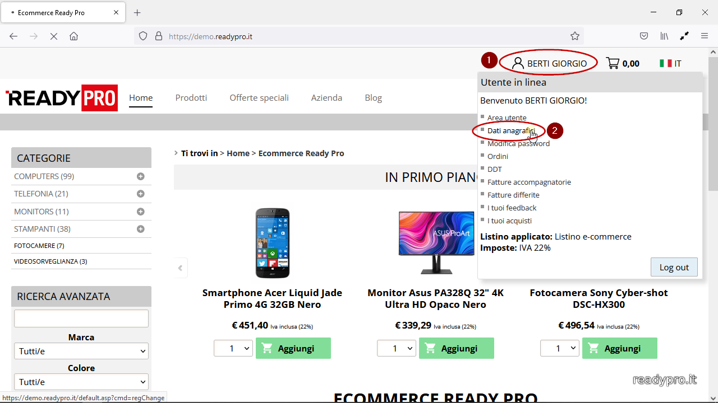Open the DDT link

495,169
